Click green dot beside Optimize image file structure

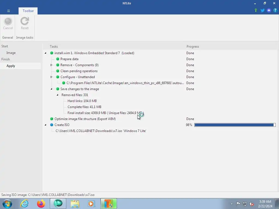click(x=51, y=119)
